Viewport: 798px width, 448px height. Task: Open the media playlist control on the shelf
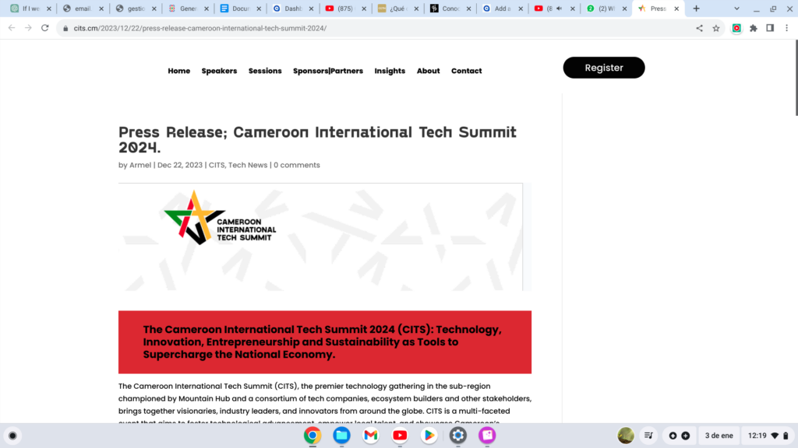coord(649,436)
